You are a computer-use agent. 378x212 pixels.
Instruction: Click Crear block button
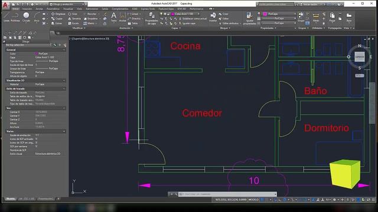click(223, 14)
